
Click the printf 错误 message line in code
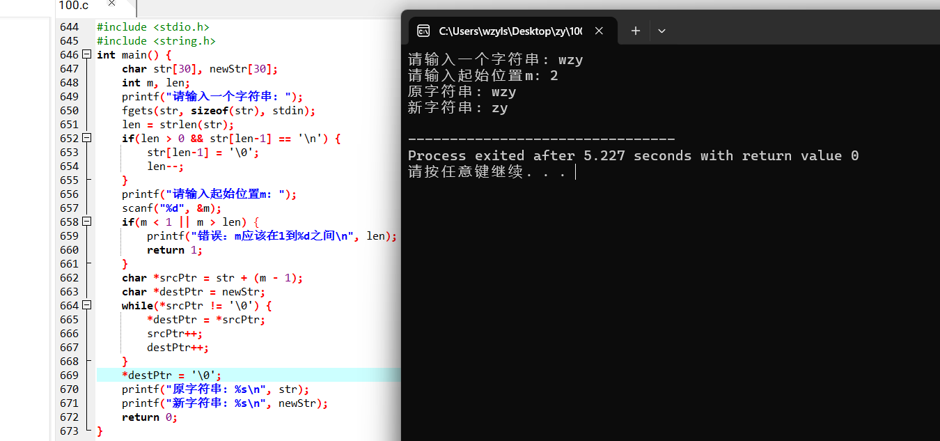point(272,235)
